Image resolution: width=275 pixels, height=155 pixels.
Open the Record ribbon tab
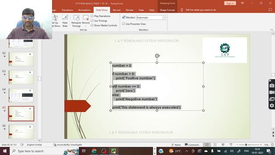[116, 10]
